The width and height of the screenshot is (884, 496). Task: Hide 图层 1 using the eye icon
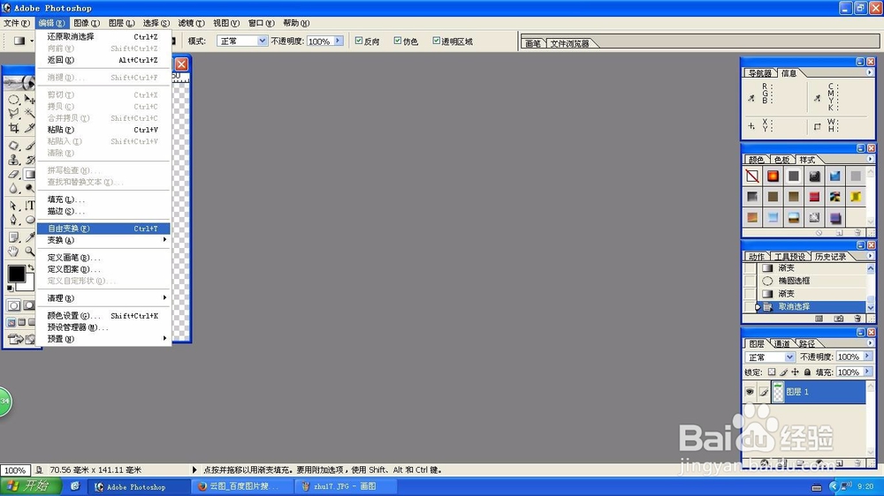point(750,391)
